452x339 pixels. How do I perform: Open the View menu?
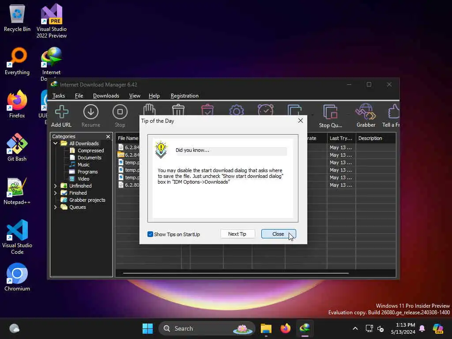135,96
